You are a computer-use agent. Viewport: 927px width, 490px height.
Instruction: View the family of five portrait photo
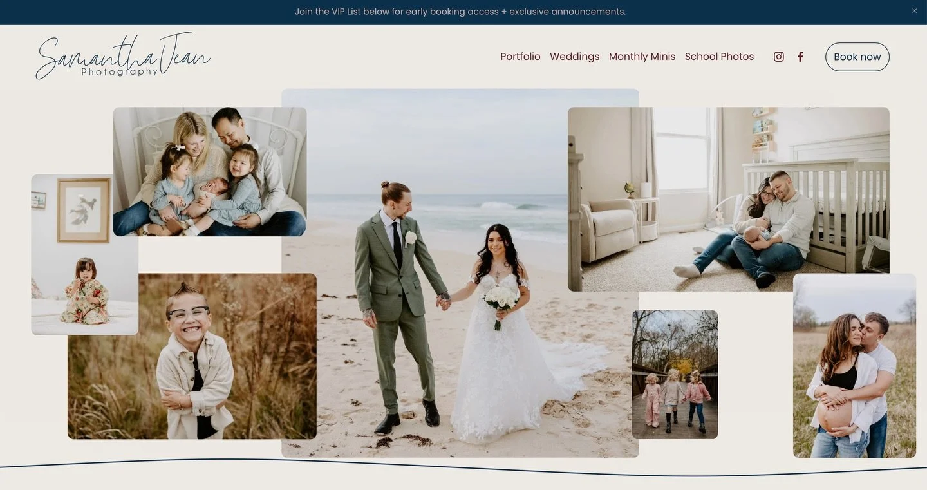tap(209, 171)
